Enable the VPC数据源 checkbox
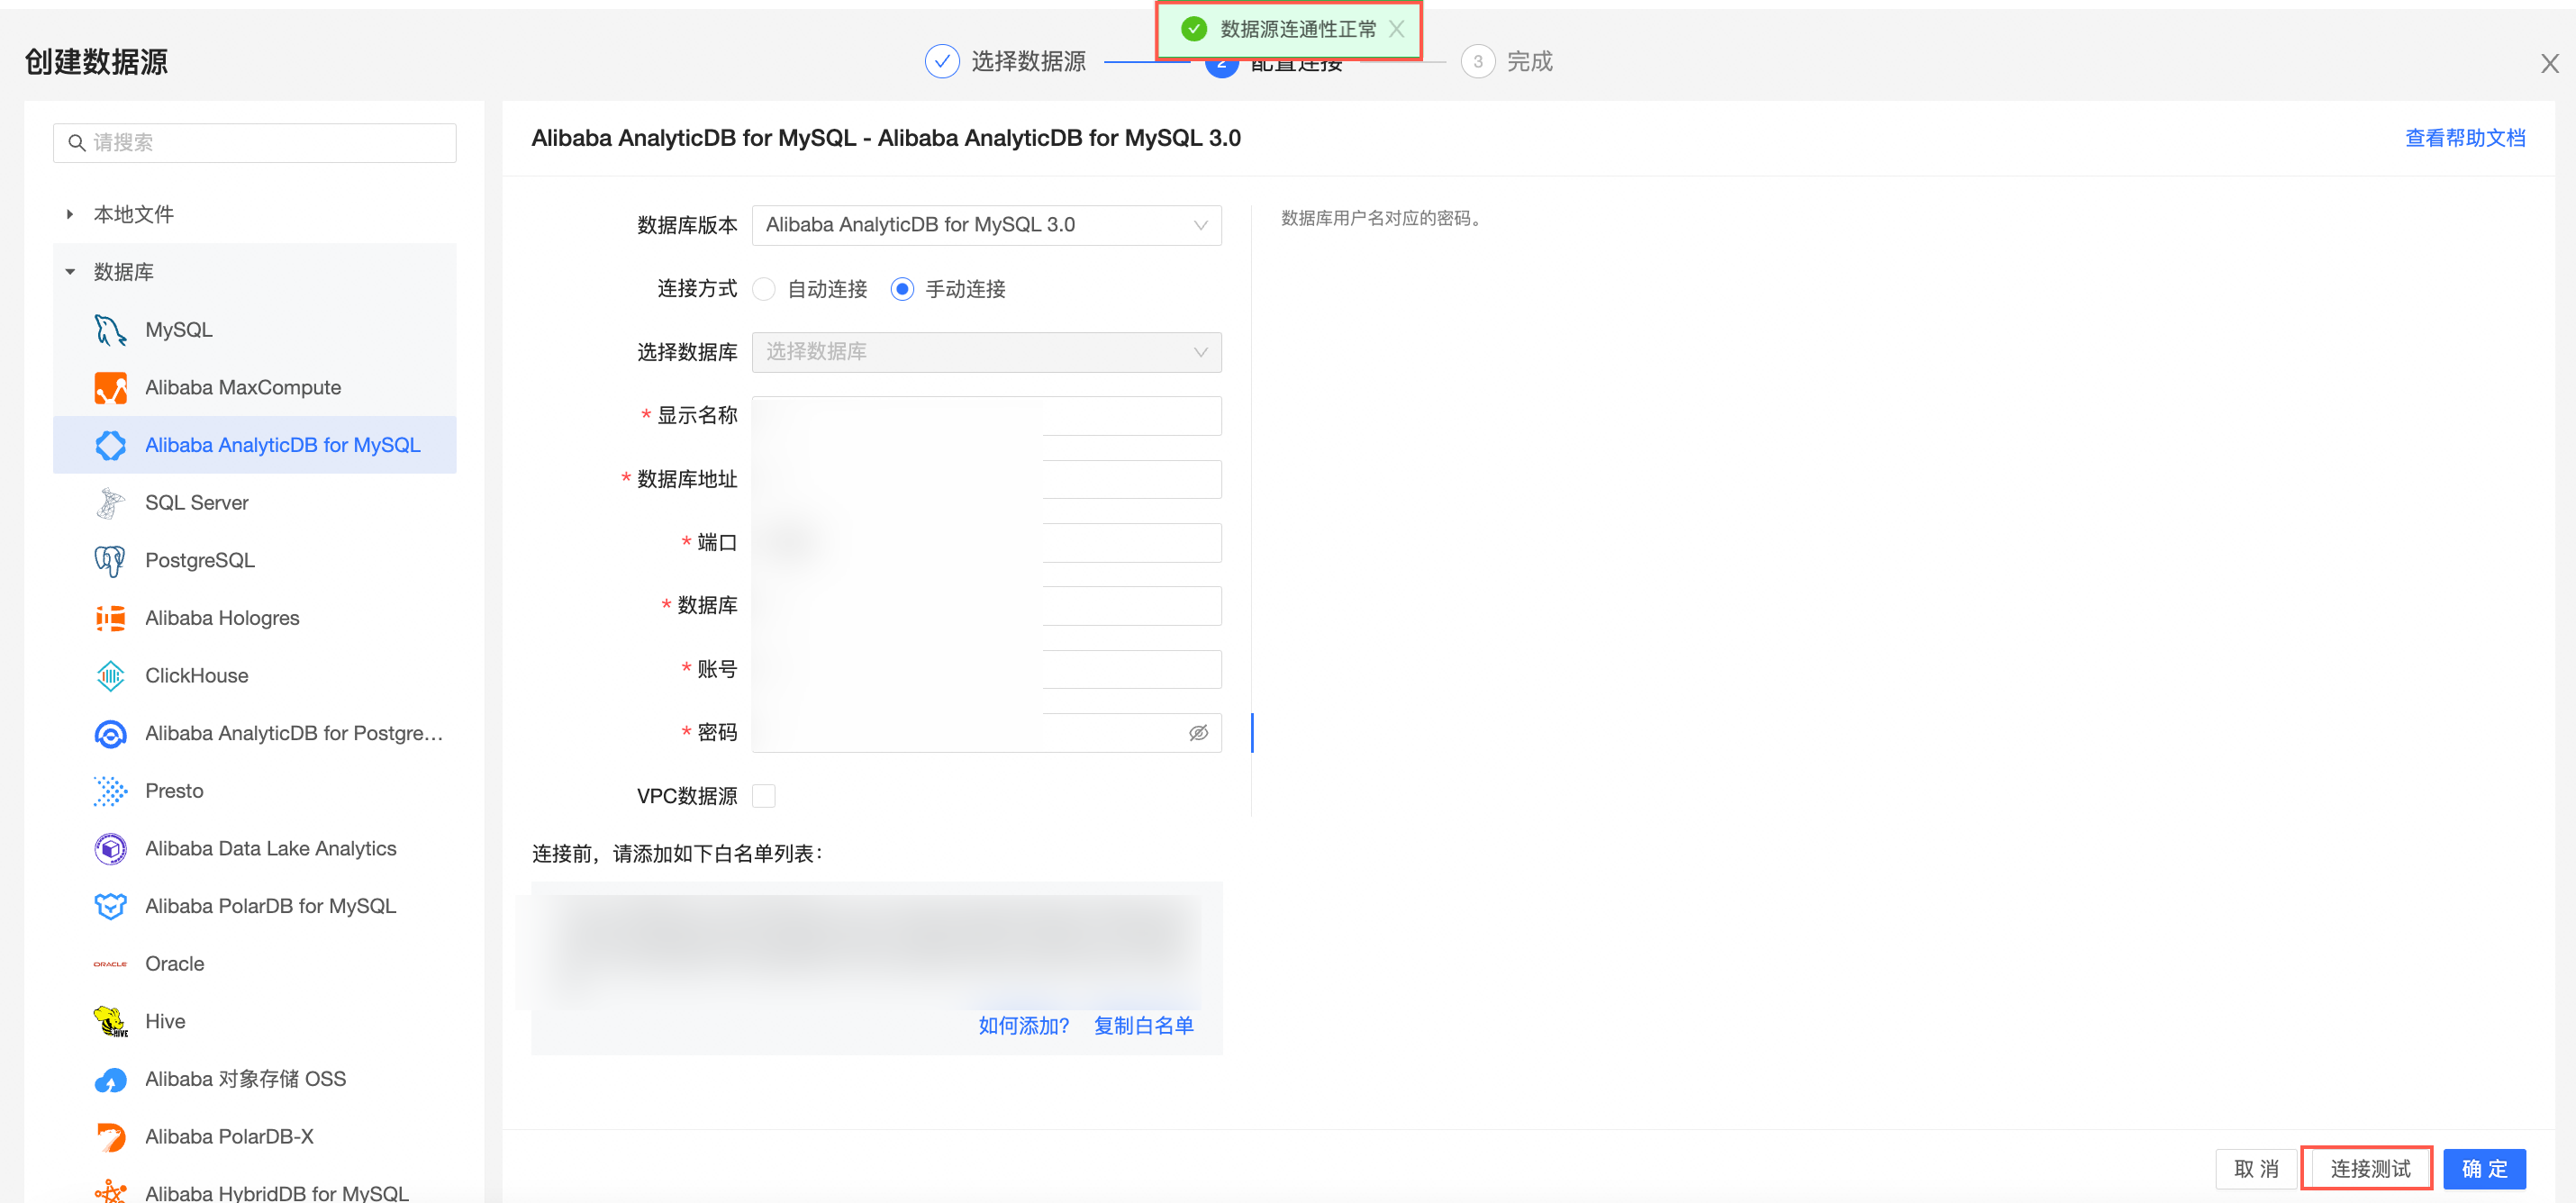 (x=764, y=795)
